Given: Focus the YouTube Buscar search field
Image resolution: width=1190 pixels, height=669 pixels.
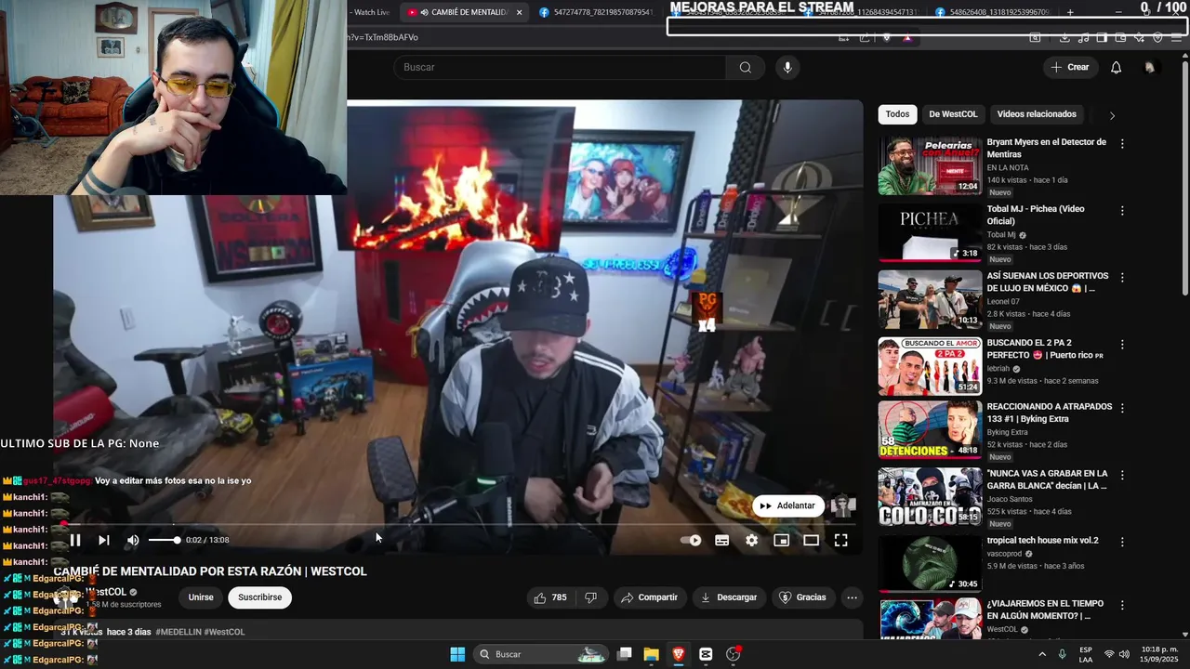Looking at the screenshot, I should [559, 67].
